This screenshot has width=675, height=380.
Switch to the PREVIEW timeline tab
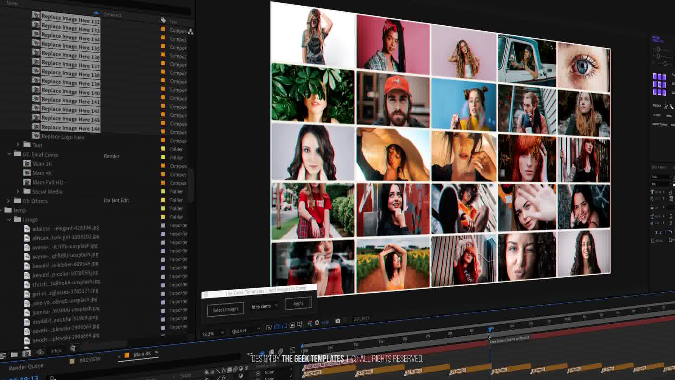click(x=90, y=360)
